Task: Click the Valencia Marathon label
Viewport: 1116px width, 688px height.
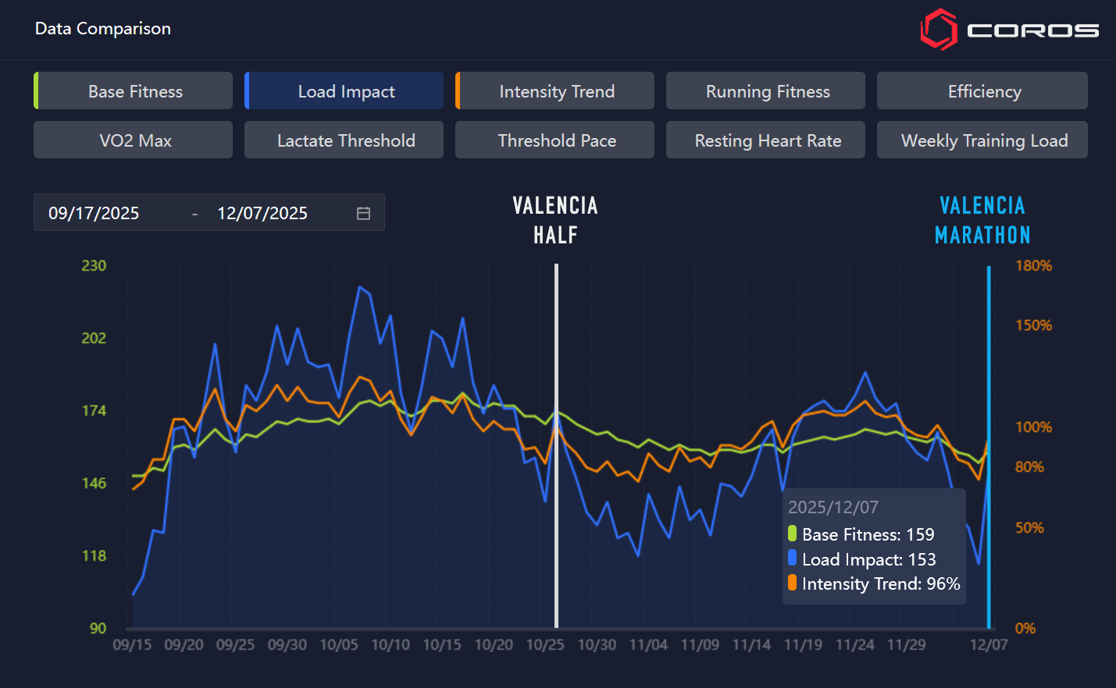Action: pos(982,220)
